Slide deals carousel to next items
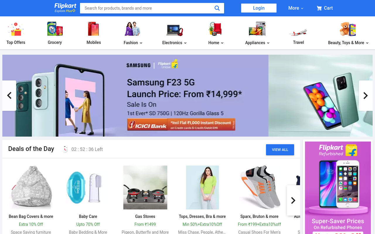Viewport: 375px width, 234px height. click(x=293, y=200)
